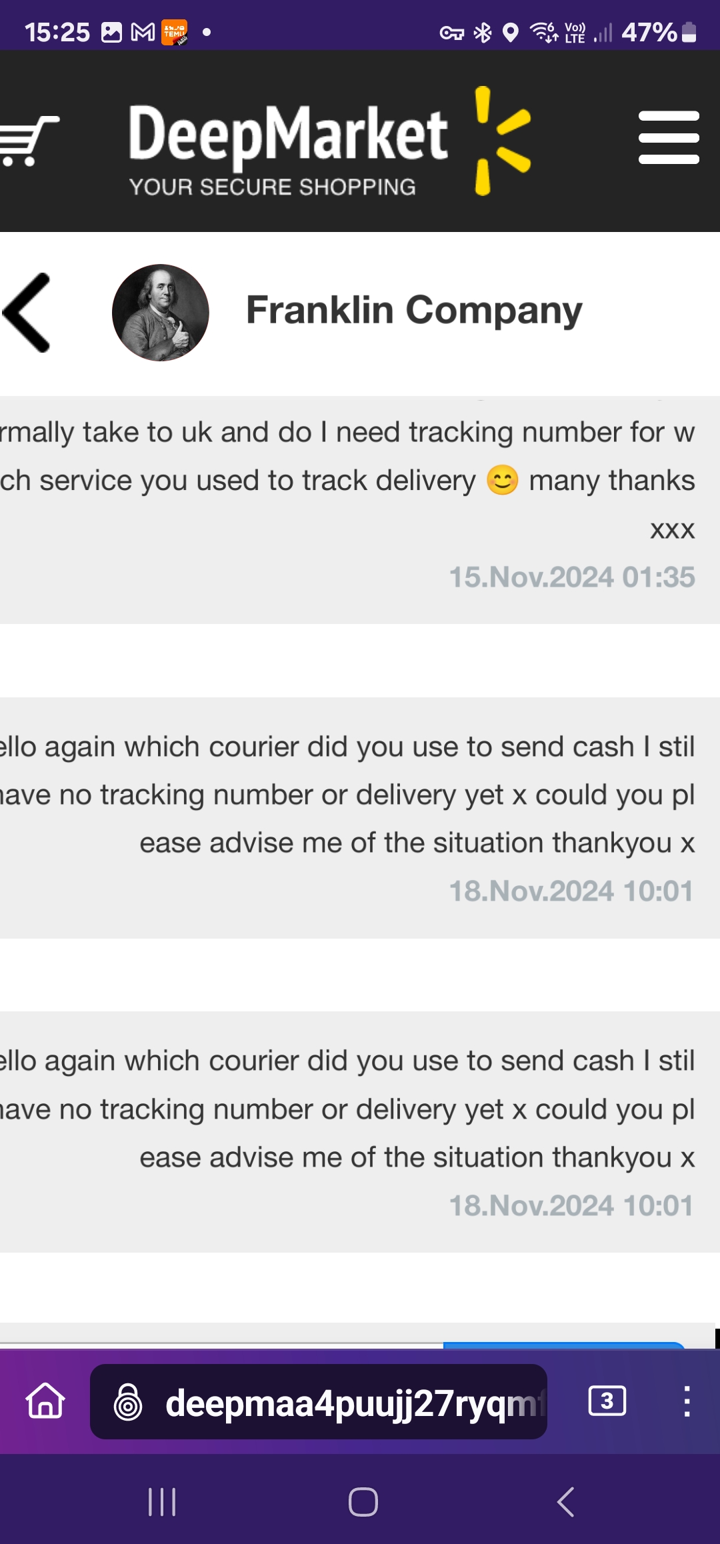Select the last courier message bubble
Viewport: 720px width, 1544px height.
(360, 1132)
